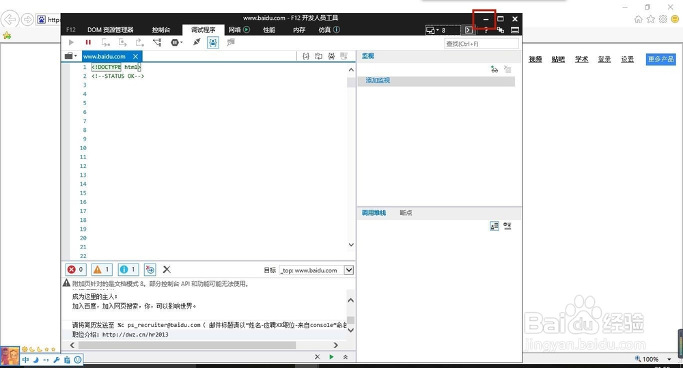Open the exception behavior stop-sign dropdown
Viewport: 683px width, 368px height.
[176, 42]
